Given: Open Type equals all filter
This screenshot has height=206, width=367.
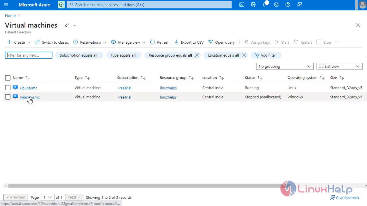Looking at the screenshot, I should 123,55.
